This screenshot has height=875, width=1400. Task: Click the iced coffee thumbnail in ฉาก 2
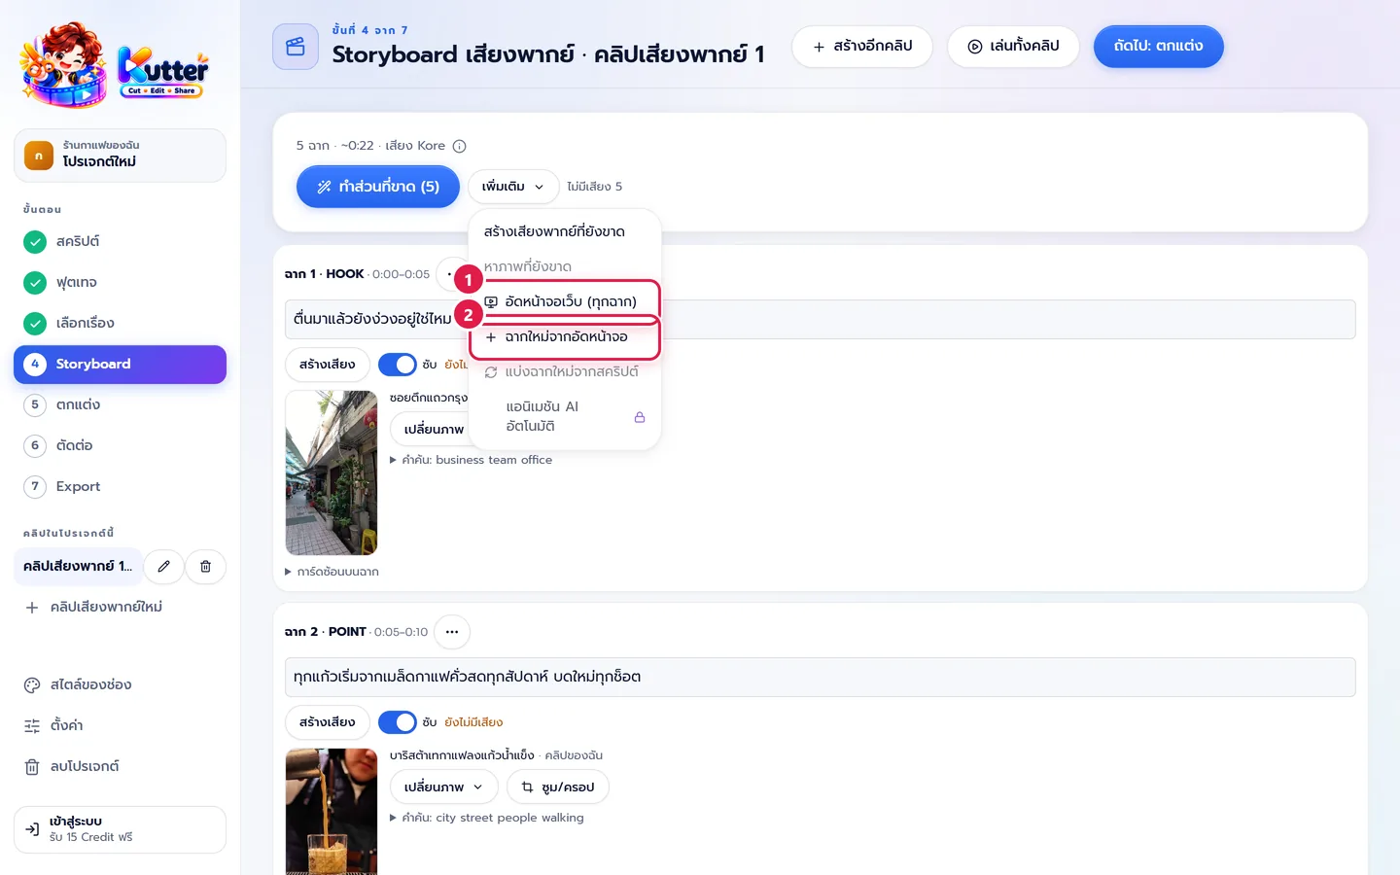click(332, 812)
